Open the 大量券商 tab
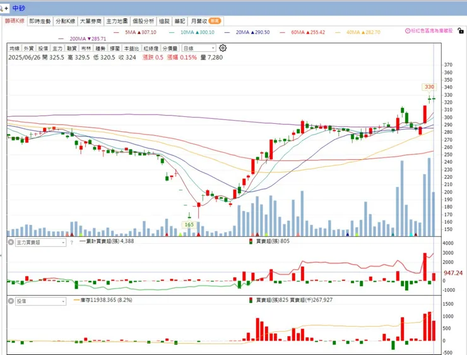The height and width of the screenshot is (355, 467). point(90,21)
